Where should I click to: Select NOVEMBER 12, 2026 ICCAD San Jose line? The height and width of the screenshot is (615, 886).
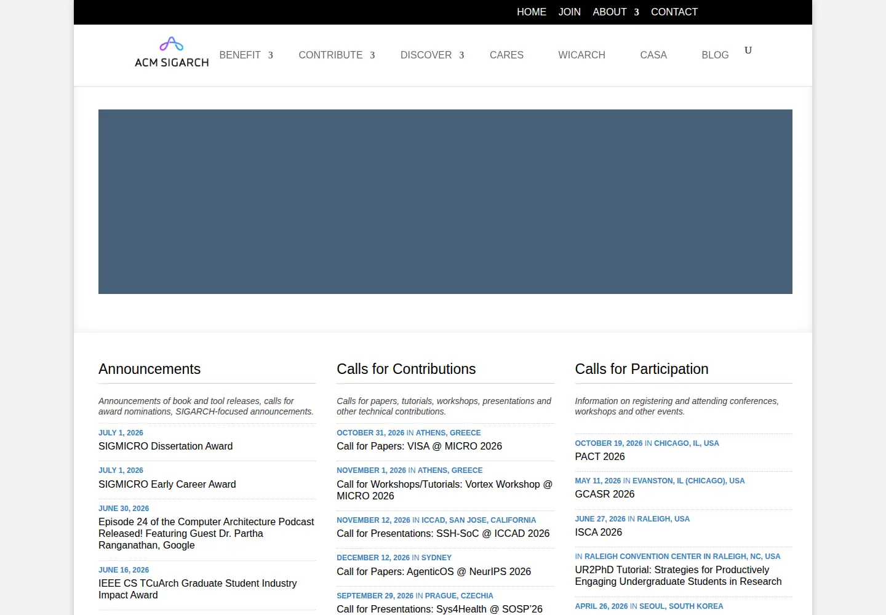pyautogui.click(x=436, y=520)
